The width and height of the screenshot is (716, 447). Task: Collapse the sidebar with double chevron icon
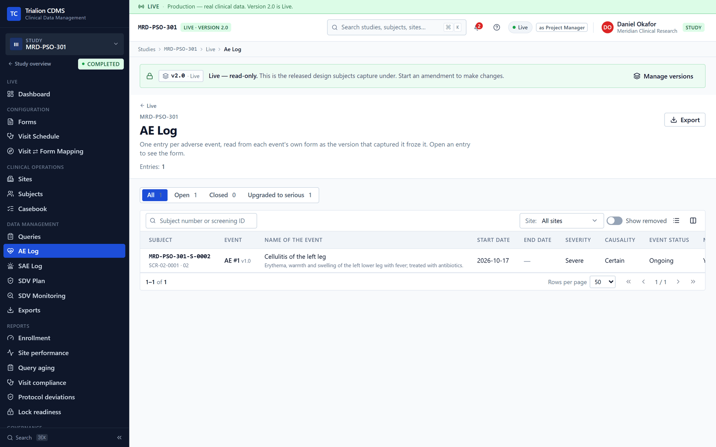tap(119, 438)
